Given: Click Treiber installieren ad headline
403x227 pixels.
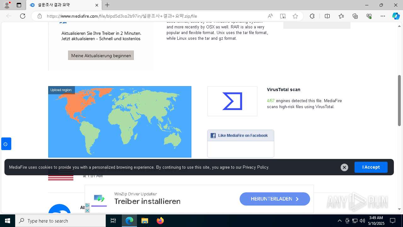Looking at the screenshot, I should 147,201.
